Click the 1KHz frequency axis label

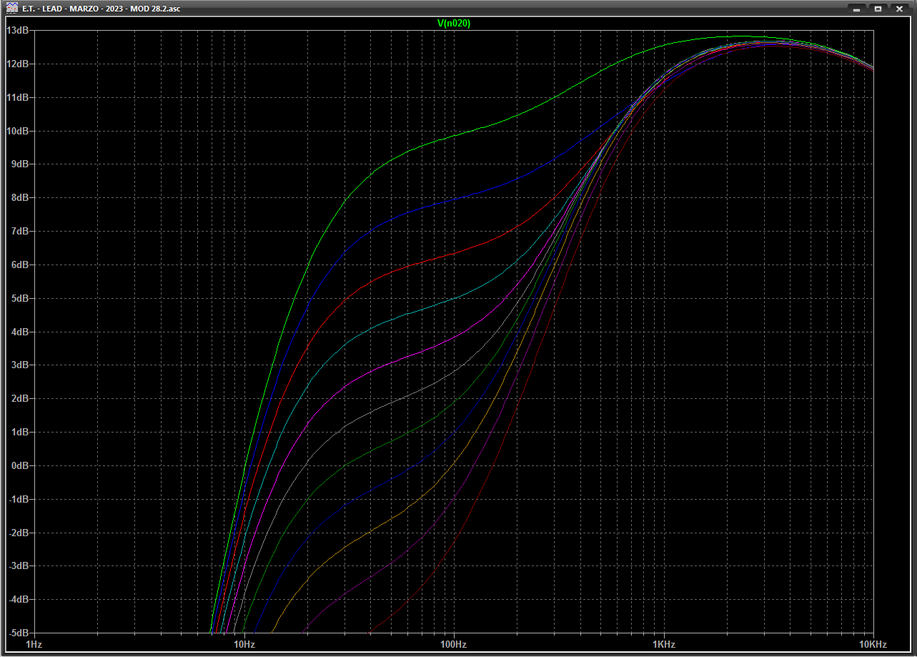(663, 645)
